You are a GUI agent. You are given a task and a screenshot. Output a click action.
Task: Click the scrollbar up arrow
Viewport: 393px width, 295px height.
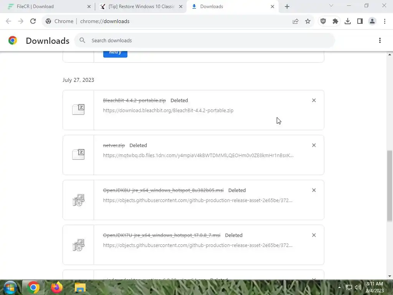(390, 55)
